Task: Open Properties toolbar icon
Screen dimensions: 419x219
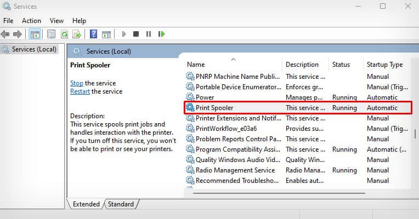Action: click(x=52, y=34)
